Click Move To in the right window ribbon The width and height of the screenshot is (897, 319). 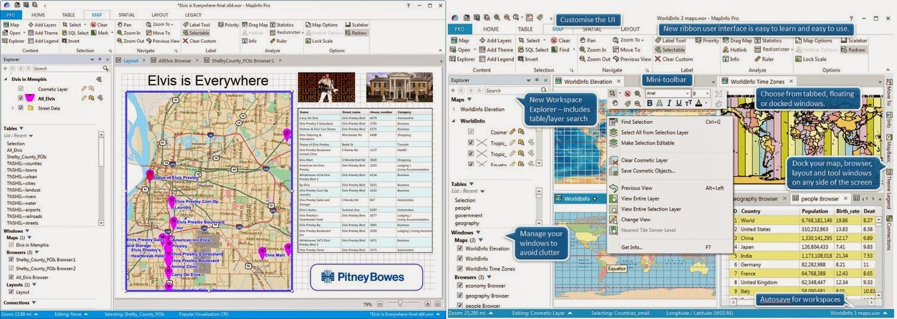tap(626, 50)
